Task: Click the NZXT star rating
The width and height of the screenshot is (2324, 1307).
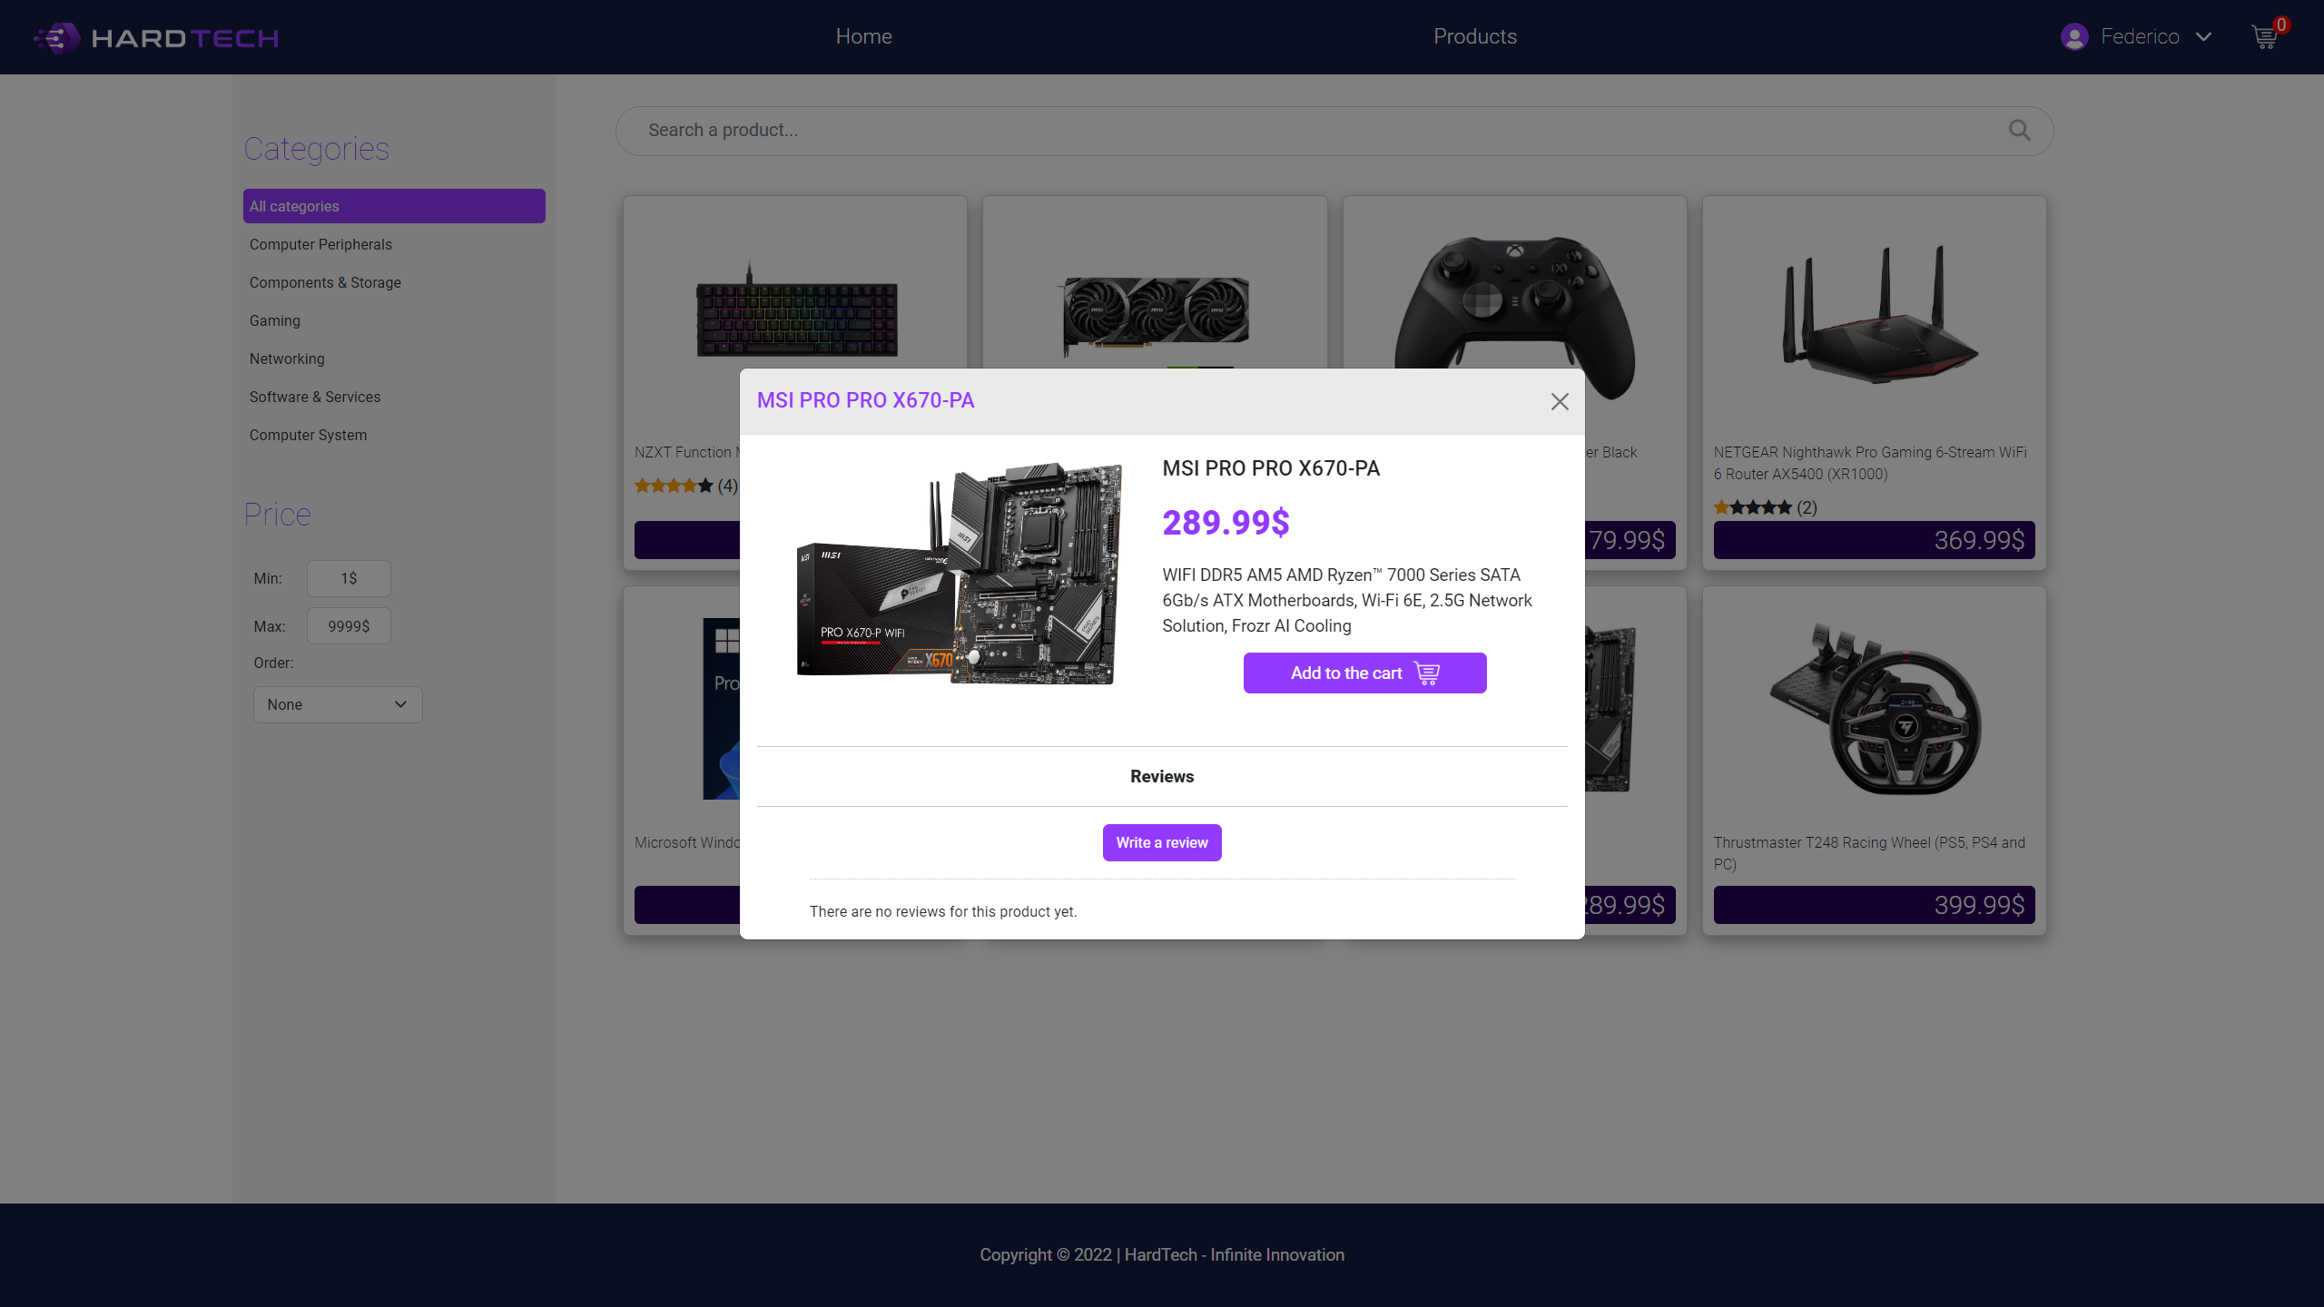Action: point(673,486)
